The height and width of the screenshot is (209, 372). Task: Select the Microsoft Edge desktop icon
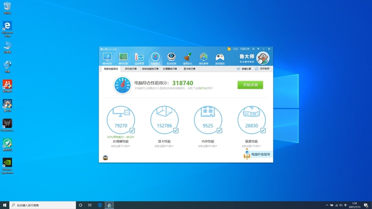point(7,29)
